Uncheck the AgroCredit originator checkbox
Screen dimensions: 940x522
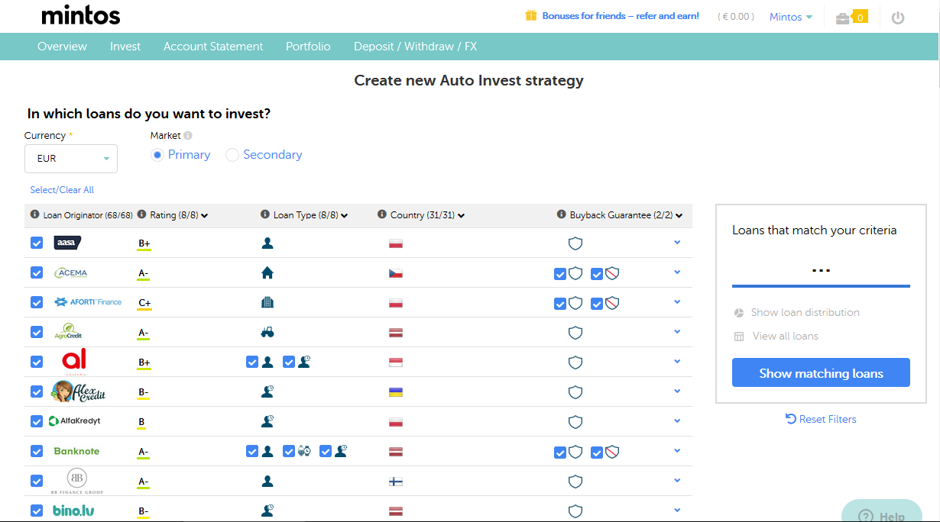37,332
